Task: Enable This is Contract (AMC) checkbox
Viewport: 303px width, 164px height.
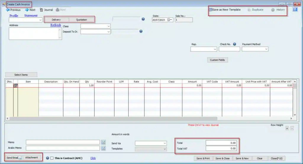Action: point(52,158)
